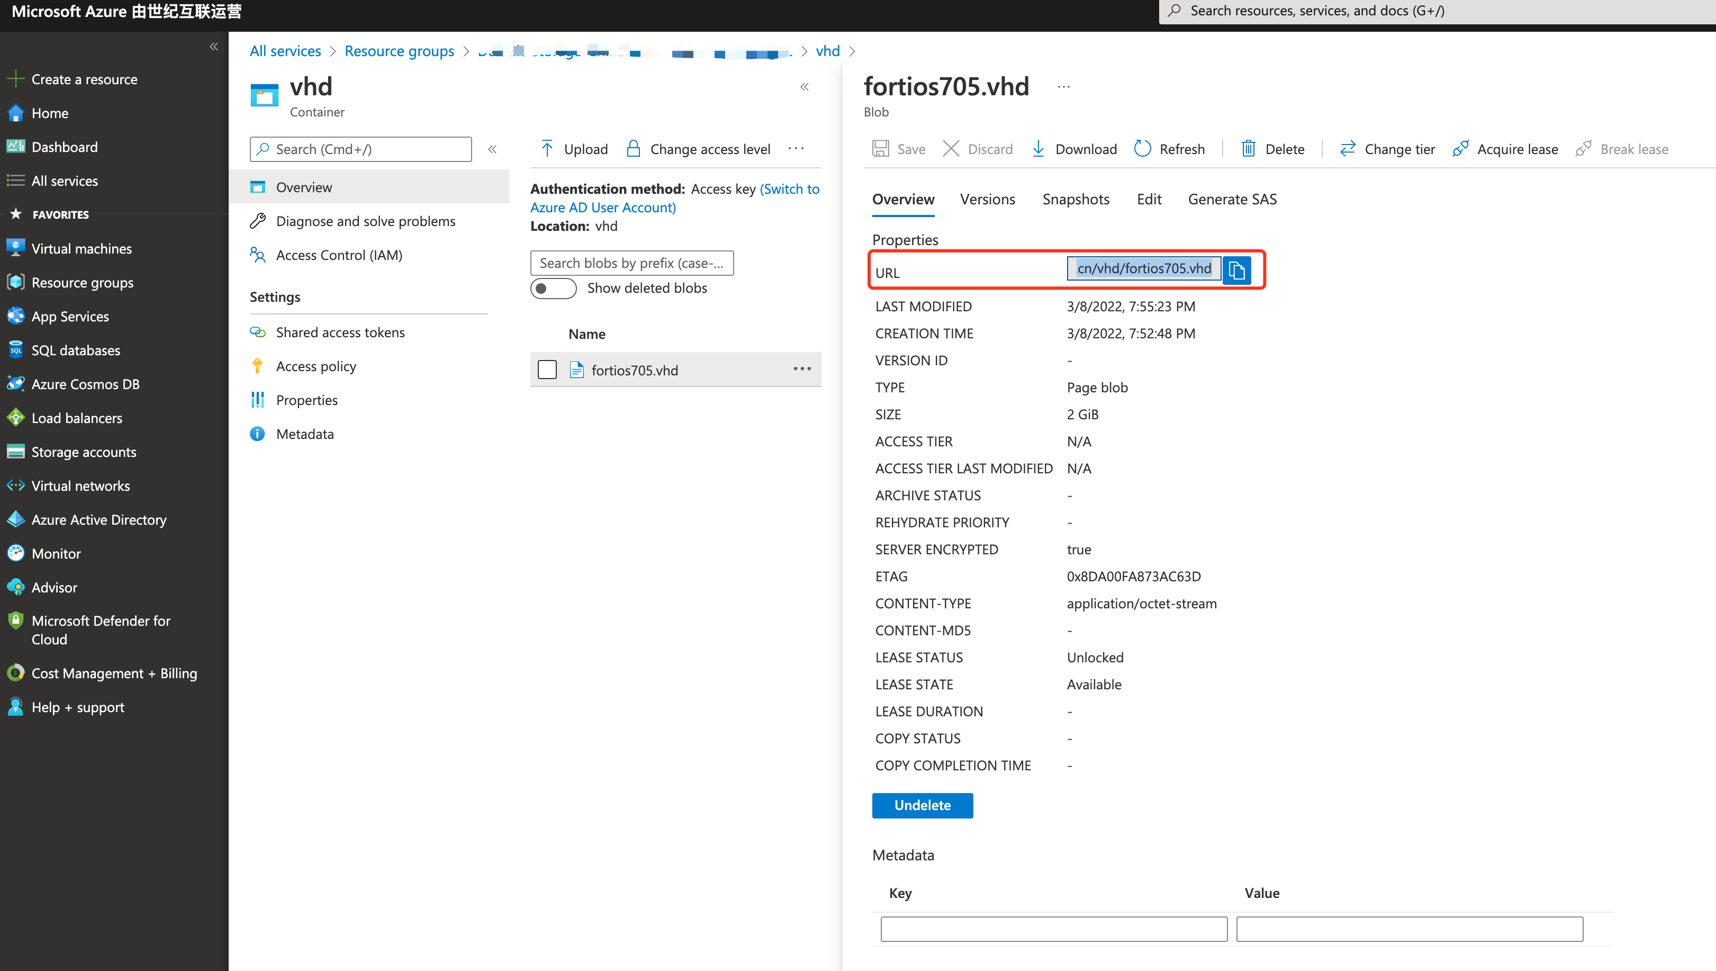Click the Undelete button

coord(922,805)
